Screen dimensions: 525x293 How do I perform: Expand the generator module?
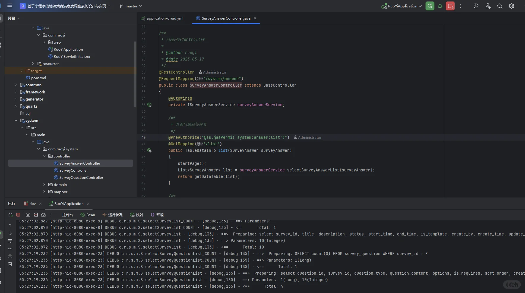[x=16, y=99]
